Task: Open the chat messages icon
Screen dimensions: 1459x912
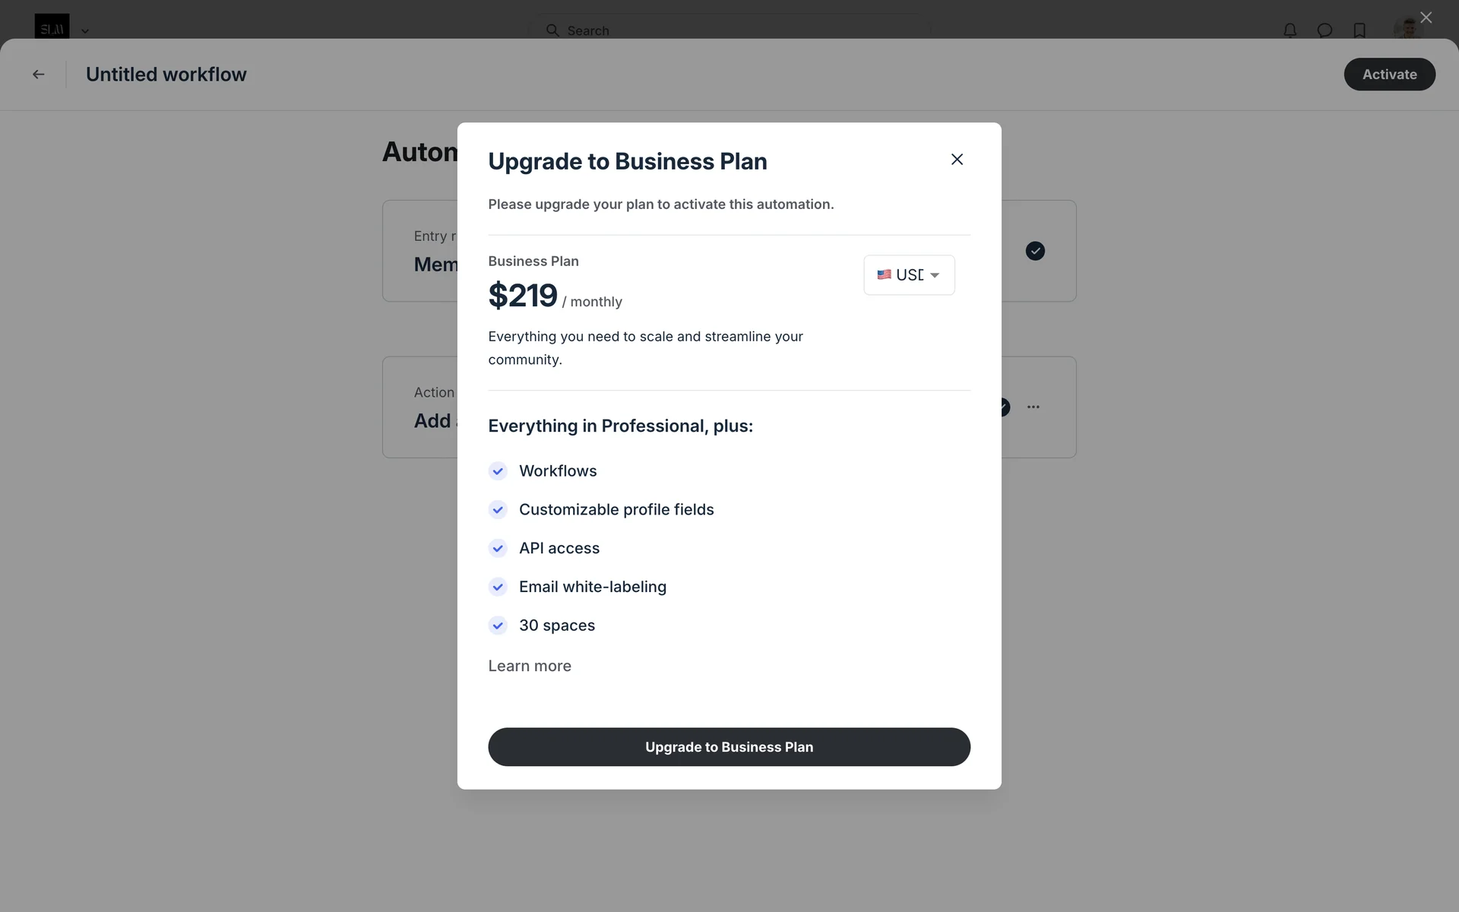Action: coord(1324,30)
